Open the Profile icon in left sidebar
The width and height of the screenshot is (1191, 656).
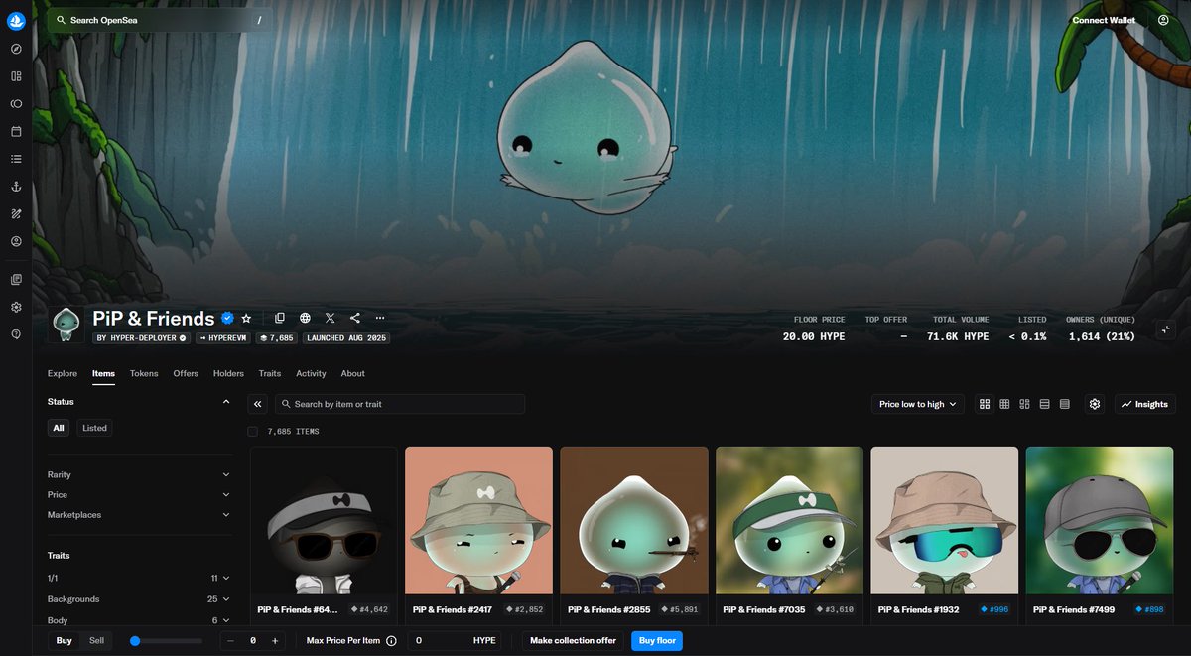coord(16,241)
